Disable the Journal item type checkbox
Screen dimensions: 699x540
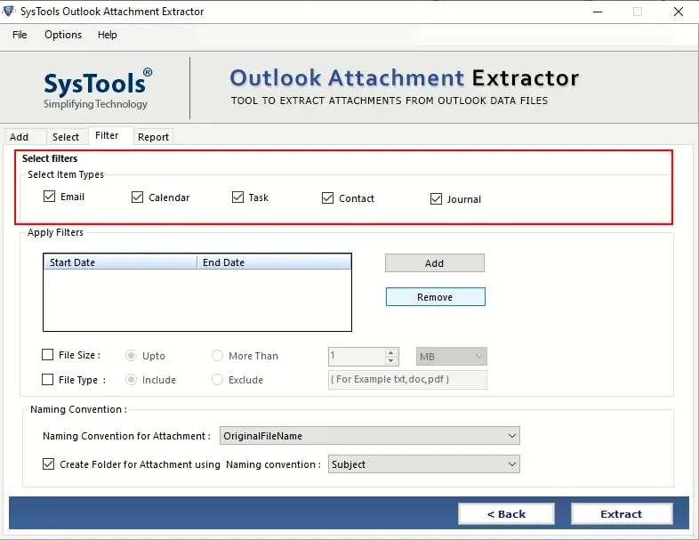click(436, 199)
